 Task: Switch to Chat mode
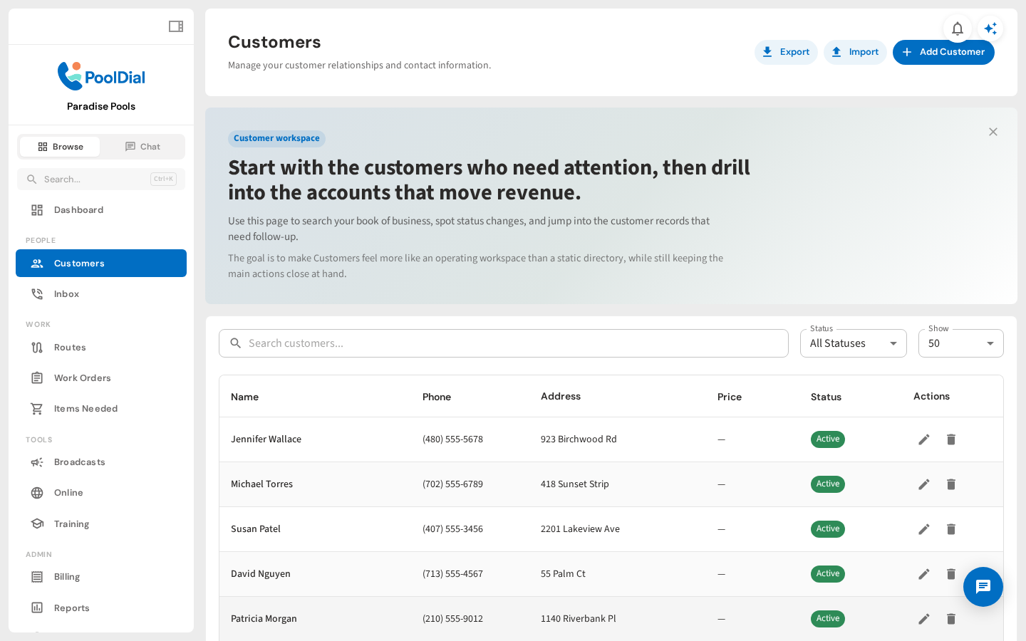point(142,147)
